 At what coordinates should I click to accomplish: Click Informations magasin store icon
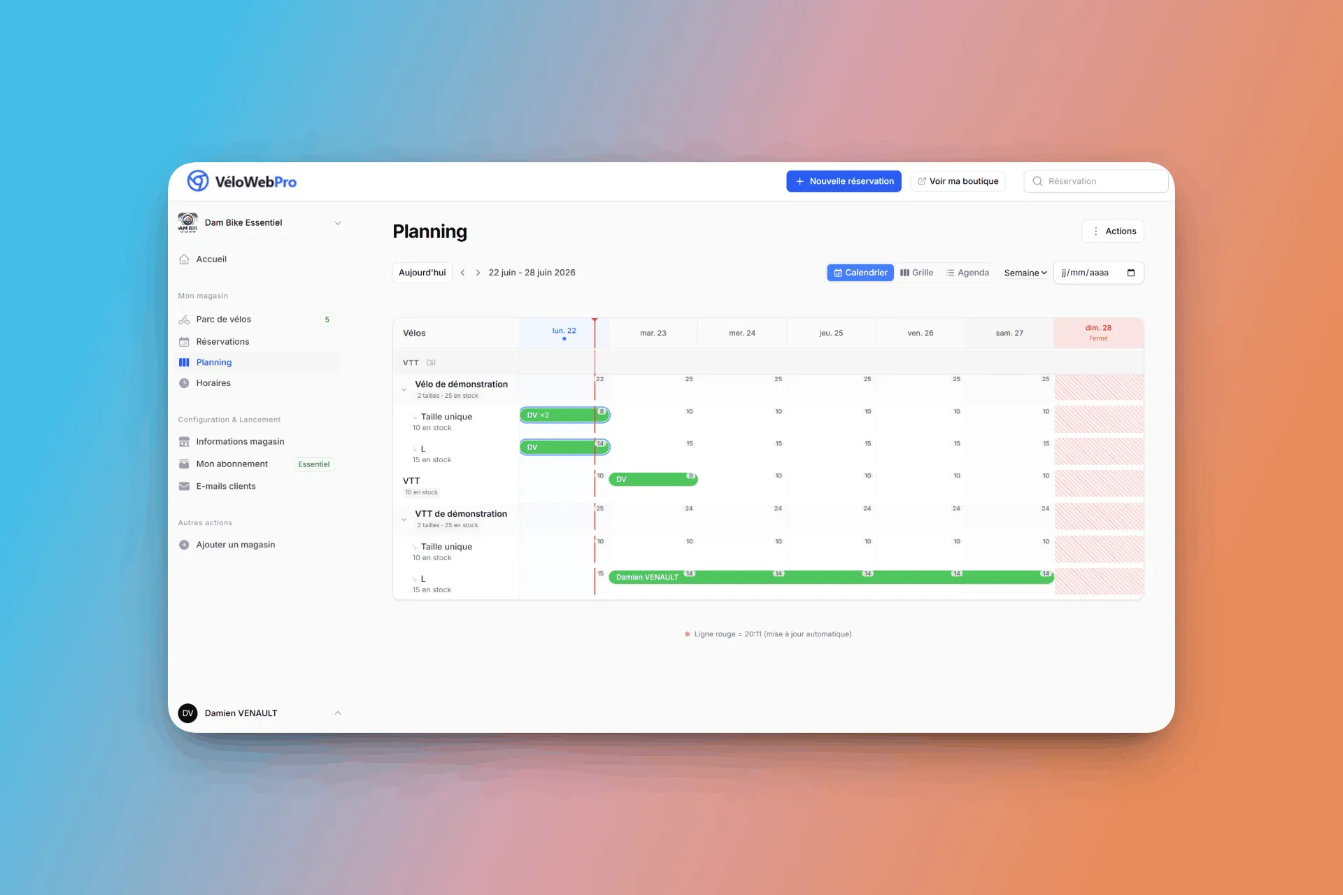[x=184, y=442]
